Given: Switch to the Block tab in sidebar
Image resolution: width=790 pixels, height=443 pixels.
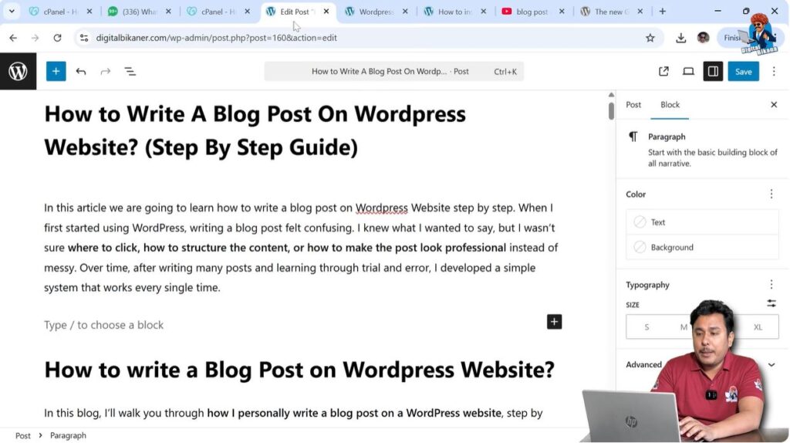Looking at the screenshot, I should 670,104.
